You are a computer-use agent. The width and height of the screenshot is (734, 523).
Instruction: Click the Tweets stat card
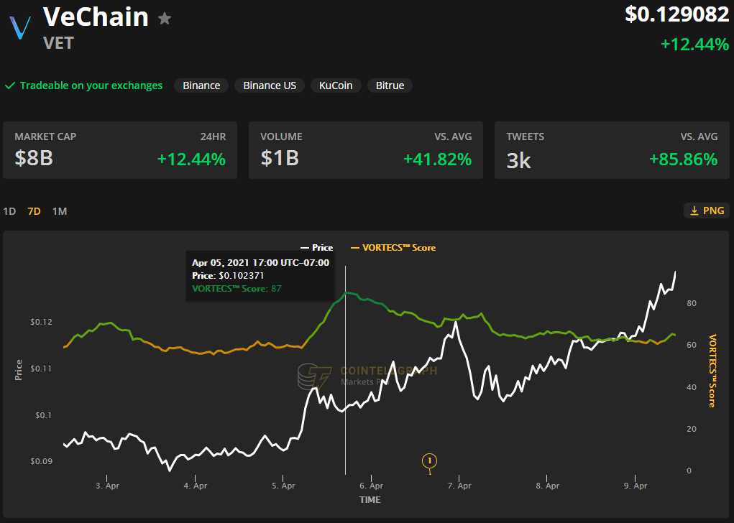point(612,150)
